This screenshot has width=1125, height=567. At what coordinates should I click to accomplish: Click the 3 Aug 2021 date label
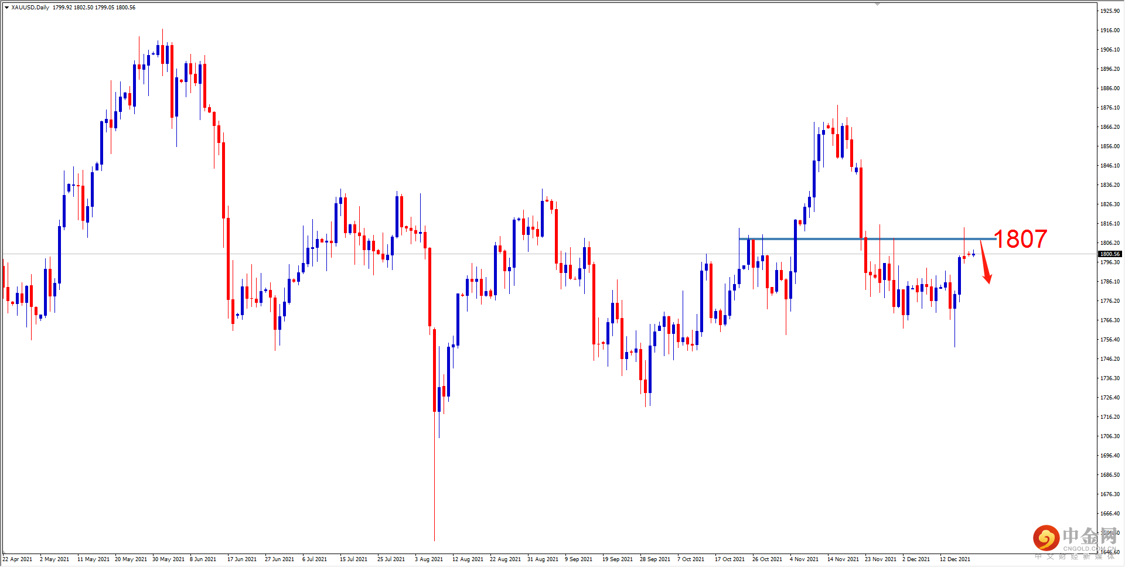point(429,559)
